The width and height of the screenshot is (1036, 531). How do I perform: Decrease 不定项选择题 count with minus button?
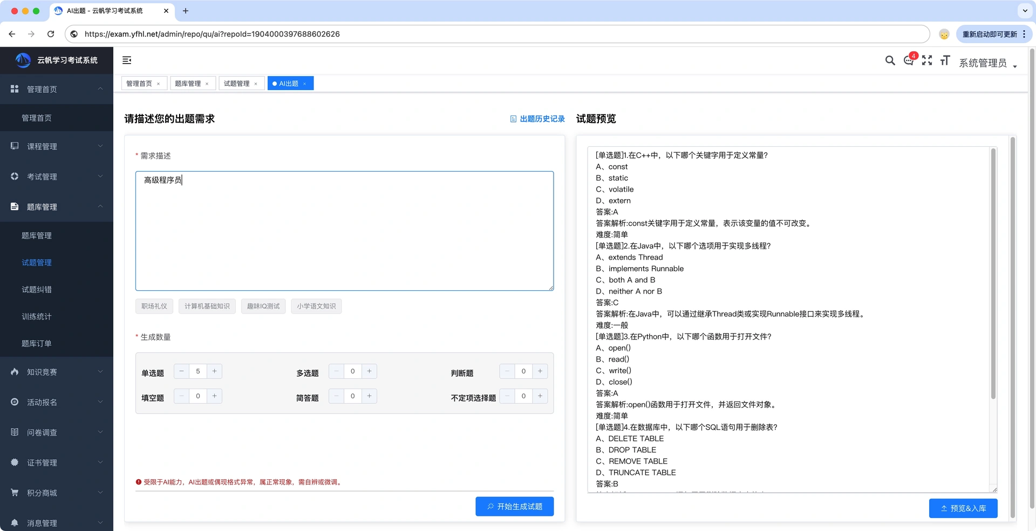point(507,396)
